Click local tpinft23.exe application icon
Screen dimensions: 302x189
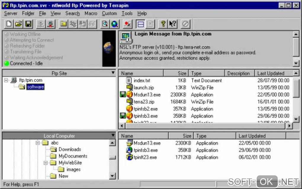tap(129, 157)
